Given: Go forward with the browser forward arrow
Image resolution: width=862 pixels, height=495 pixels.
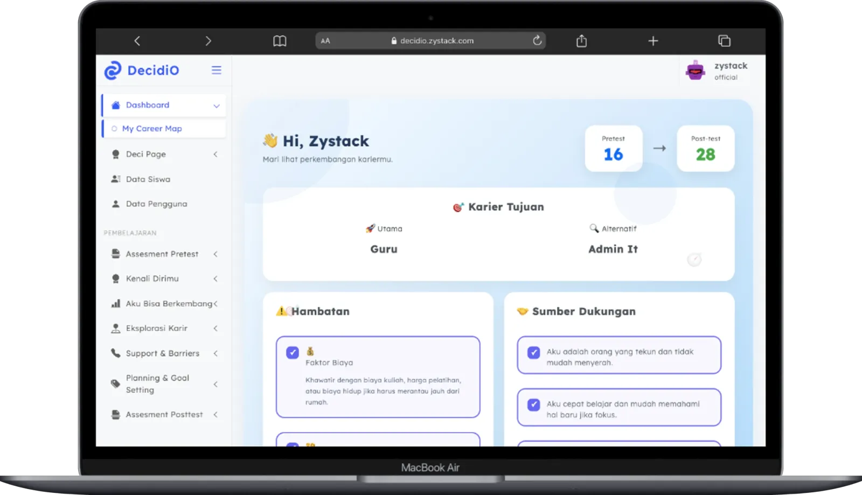Looking at the screenshot, I should [208, 41].
